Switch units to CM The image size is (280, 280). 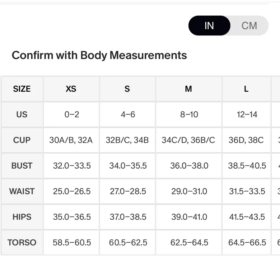pos(249,26)
